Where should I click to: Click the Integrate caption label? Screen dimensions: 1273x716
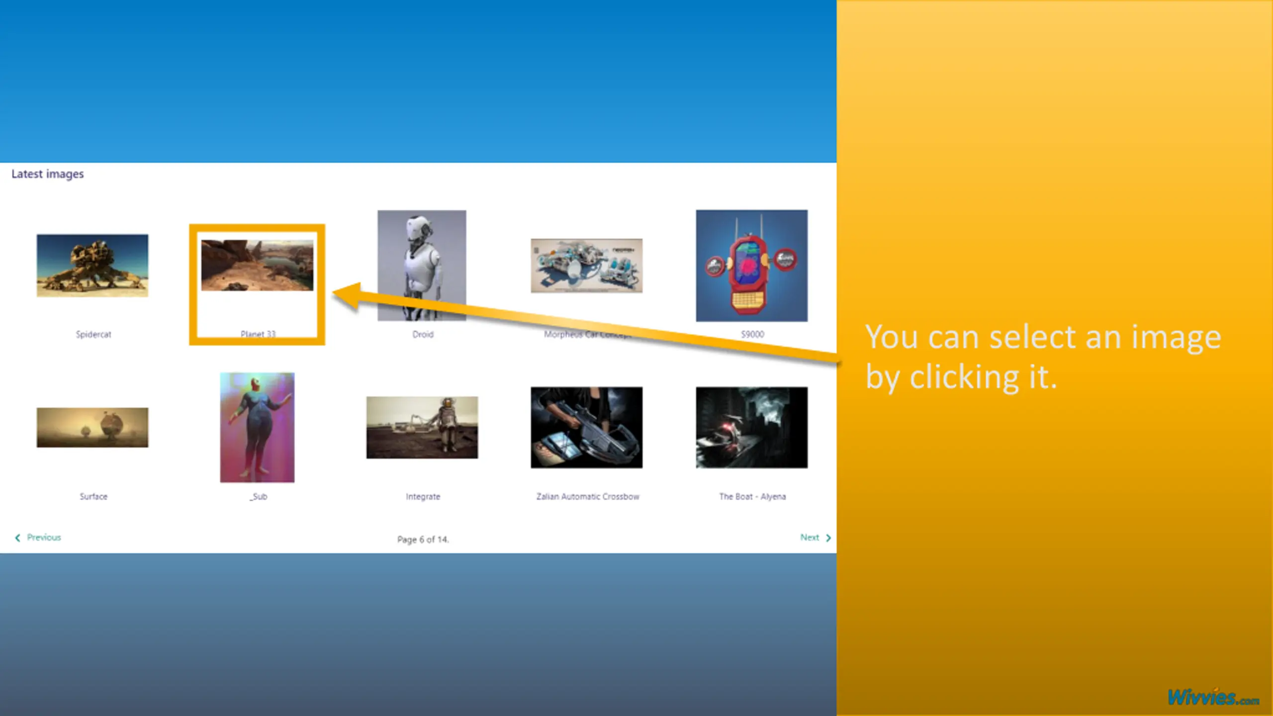[423, 497]
